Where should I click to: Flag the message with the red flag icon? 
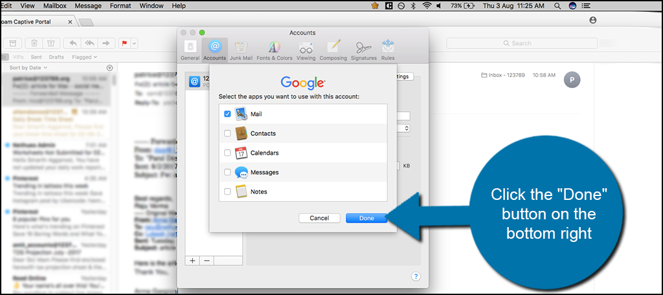pyautogui.click(x=125, y=43)
